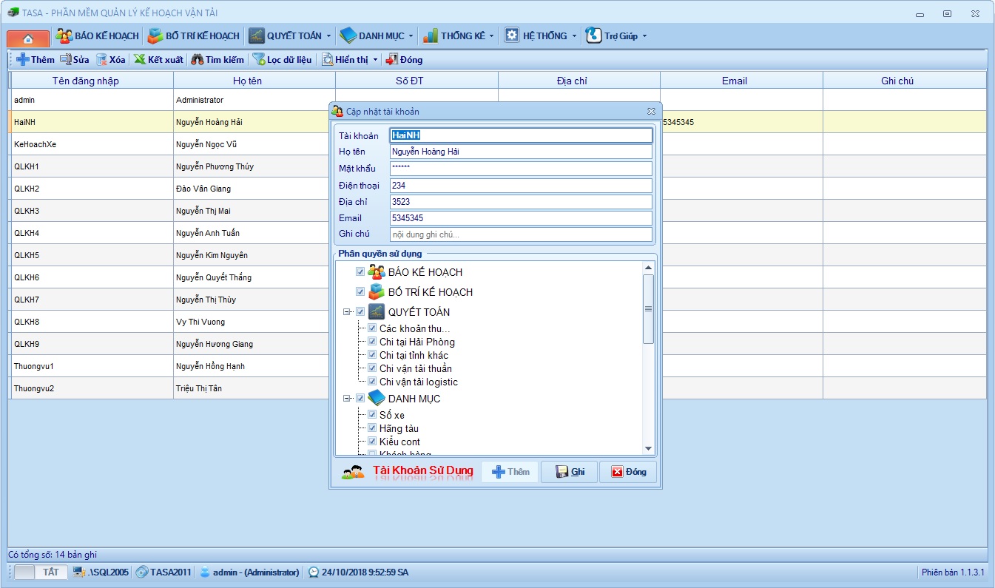Click the Đóng button in dialog
The width and height of the screenshot is (995, 588).
[x=628, y=472]
